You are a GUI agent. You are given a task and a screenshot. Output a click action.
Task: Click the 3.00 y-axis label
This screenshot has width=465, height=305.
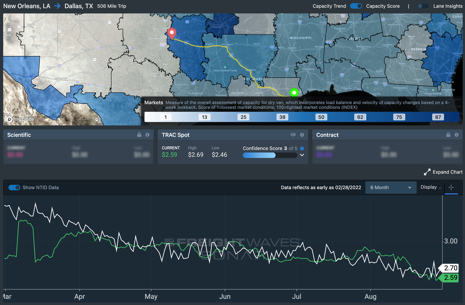point(451,241)
